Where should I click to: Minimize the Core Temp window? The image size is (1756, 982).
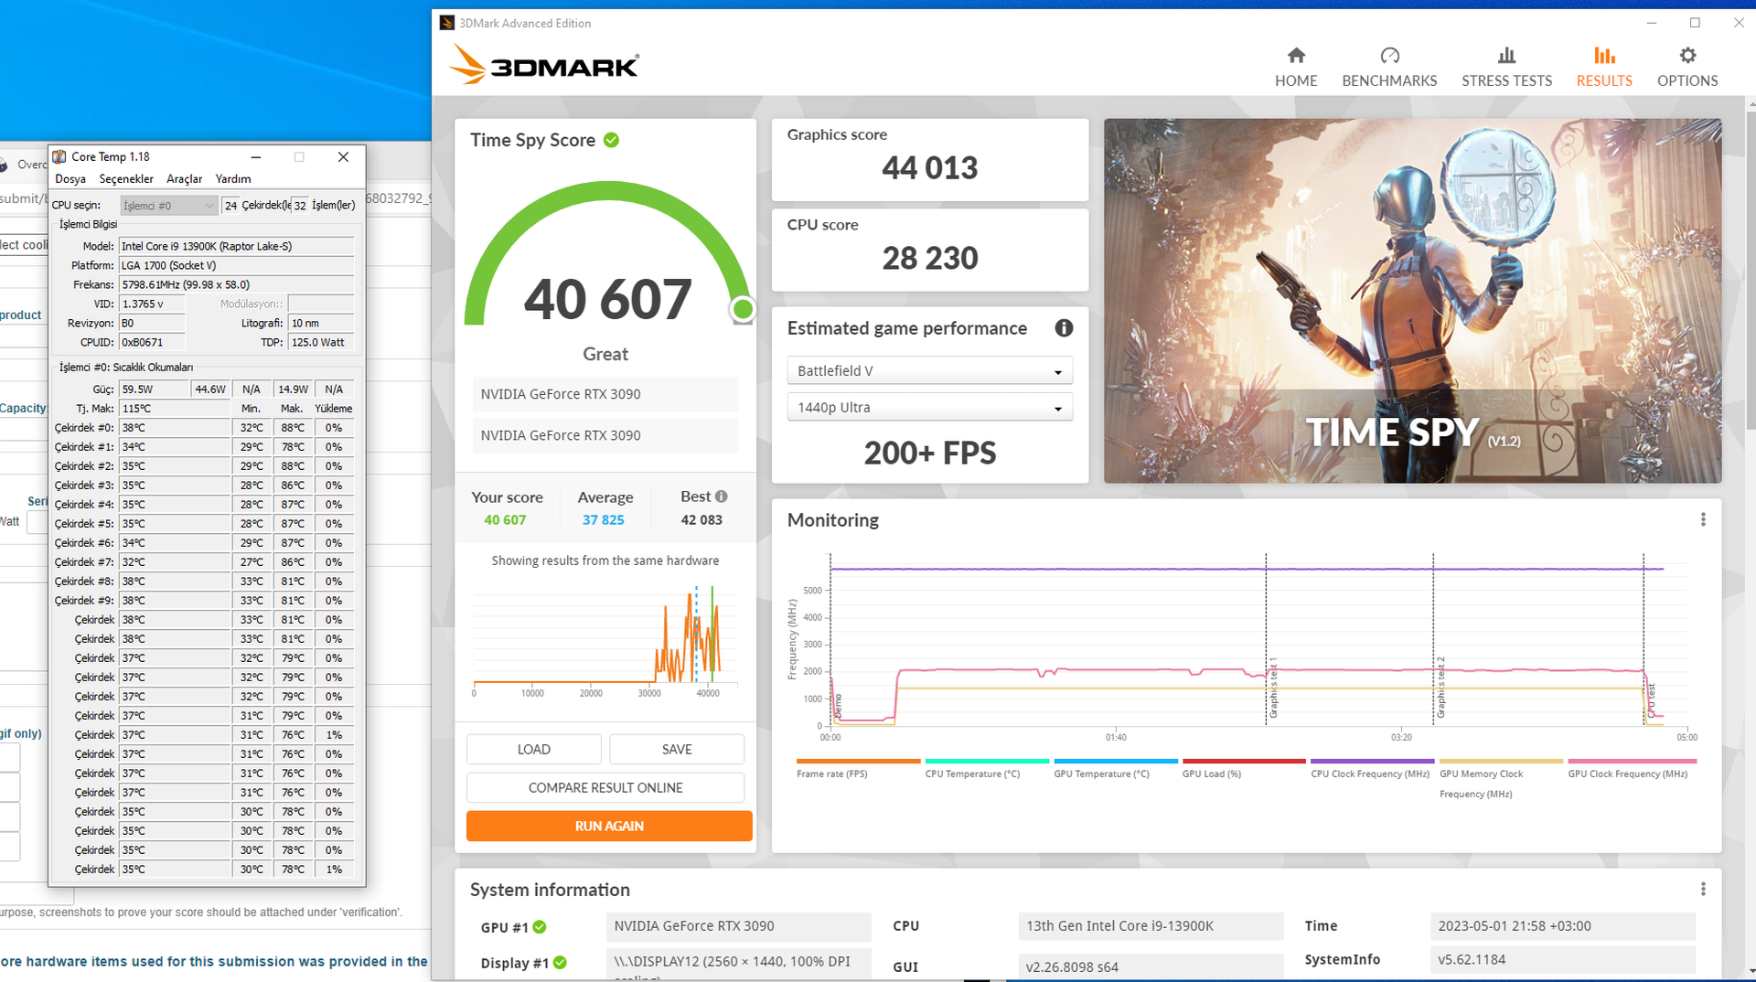(256, 156)
